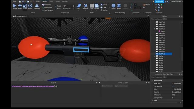The image size is (194, 109).
Task: Collapse the Appearance properties section
Action: coord(152,81)
